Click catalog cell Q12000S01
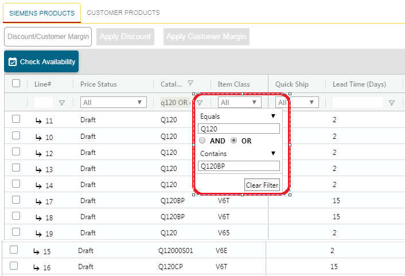Viewport: 405px width, 276px height. coord(176,251)
